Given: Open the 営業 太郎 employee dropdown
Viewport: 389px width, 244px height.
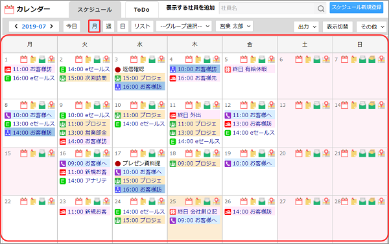Looking at the screenshot, I should point(234,26).
